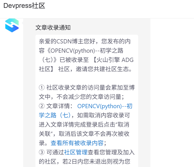Click the circled number ② marker
The width and height of the screenshot is (194, 167).
click(42, 106)
